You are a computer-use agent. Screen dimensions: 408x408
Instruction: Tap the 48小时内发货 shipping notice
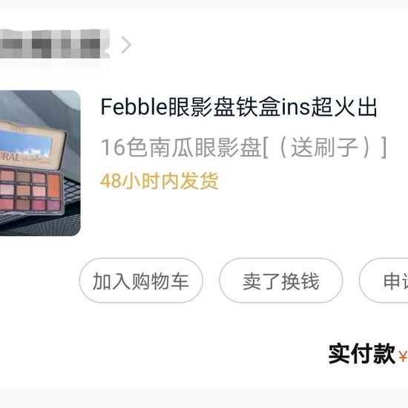coord(159,181)
